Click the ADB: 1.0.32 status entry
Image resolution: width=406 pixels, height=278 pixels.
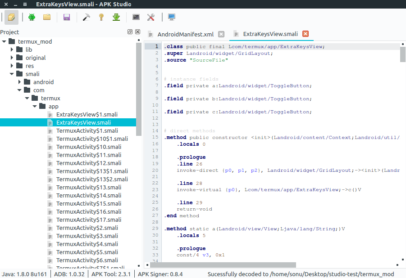(x=69, y=274)
